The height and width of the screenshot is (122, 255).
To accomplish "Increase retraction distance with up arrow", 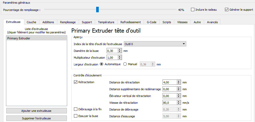I will [179, 81].
